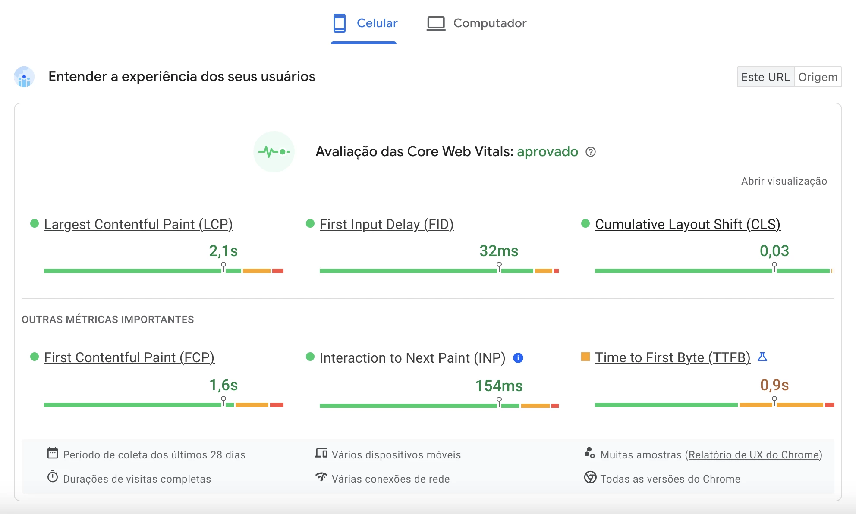Click the green status dot beside FID
The width and height of the screenshot is (856, 514).
coord(310,223)
